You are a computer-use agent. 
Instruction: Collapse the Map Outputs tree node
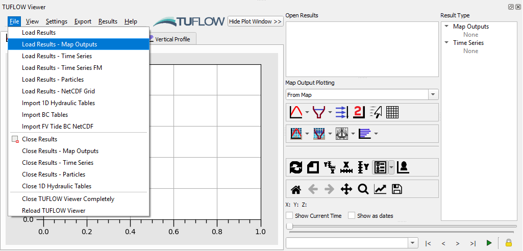pos(447,27)
